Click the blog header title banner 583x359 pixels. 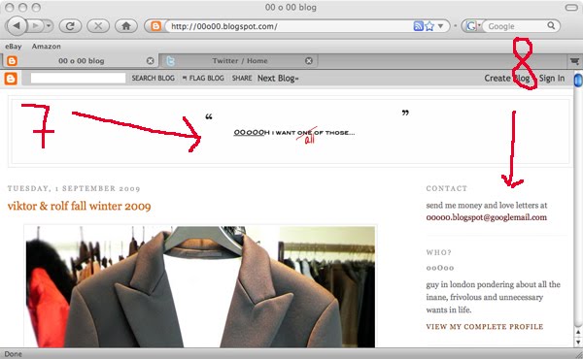[x=290, y=131]
